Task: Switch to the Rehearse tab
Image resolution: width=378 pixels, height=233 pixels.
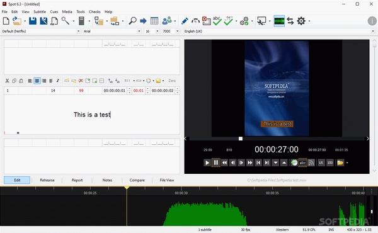Action: [x=47, y=180]
